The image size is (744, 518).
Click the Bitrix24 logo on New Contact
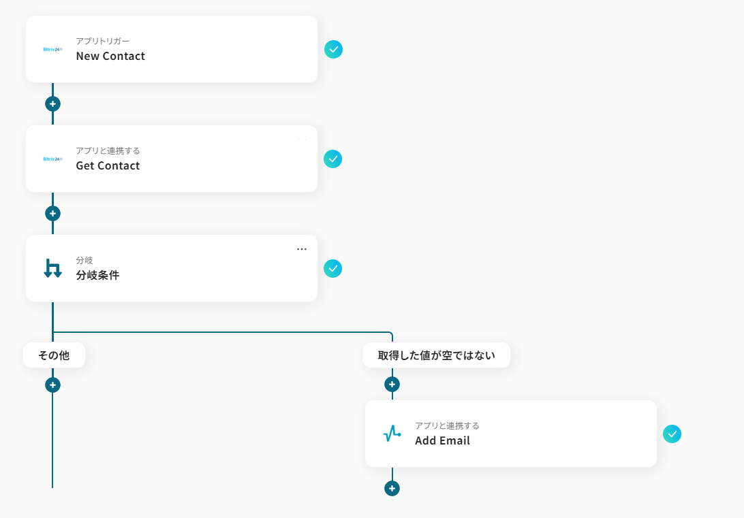click(52, 49)
